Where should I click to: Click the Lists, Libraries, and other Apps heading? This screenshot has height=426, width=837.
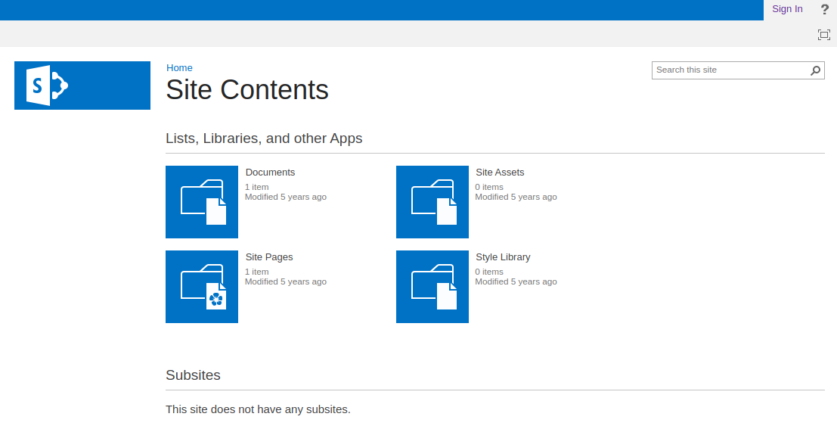264,138
